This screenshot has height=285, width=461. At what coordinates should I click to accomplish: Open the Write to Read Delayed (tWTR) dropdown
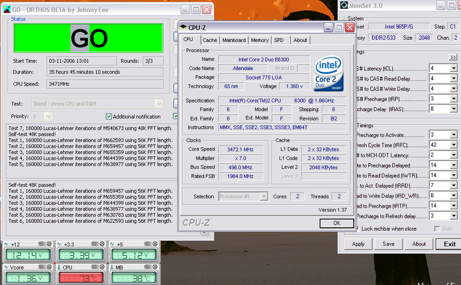(x=454, y=175)
